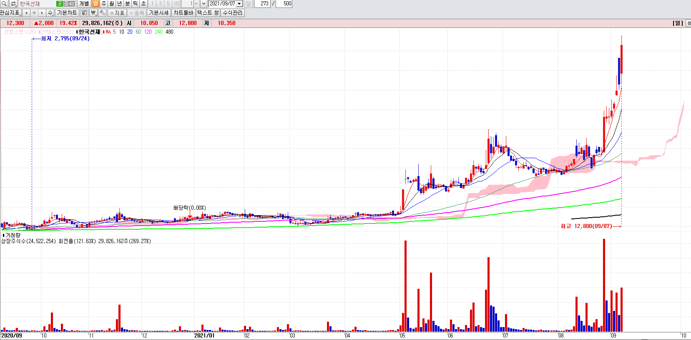Click the 선행스팬1(26) legend label
Image resolution: width=691 pixels, height=340 pixels.
pos(20,32)
